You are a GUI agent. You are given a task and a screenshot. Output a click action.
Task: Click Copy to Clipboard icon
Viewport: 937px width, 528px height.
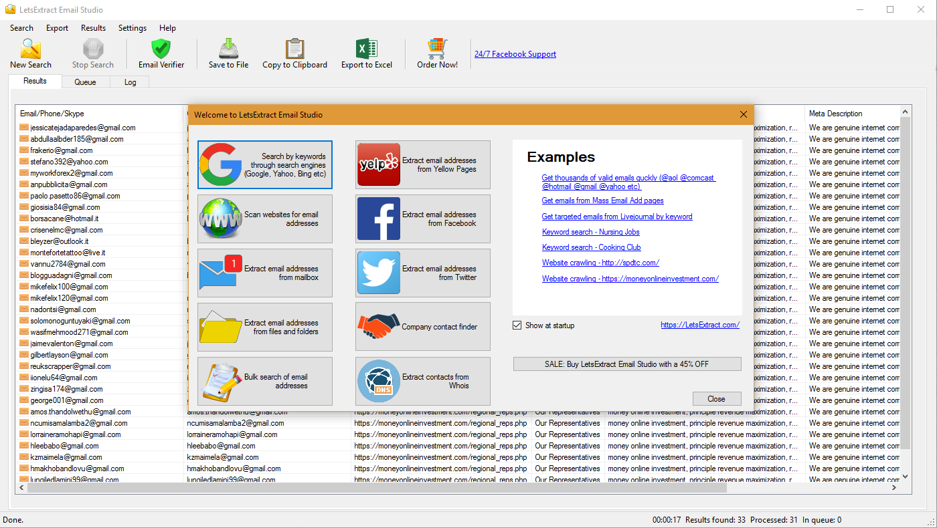coord(294,49)
